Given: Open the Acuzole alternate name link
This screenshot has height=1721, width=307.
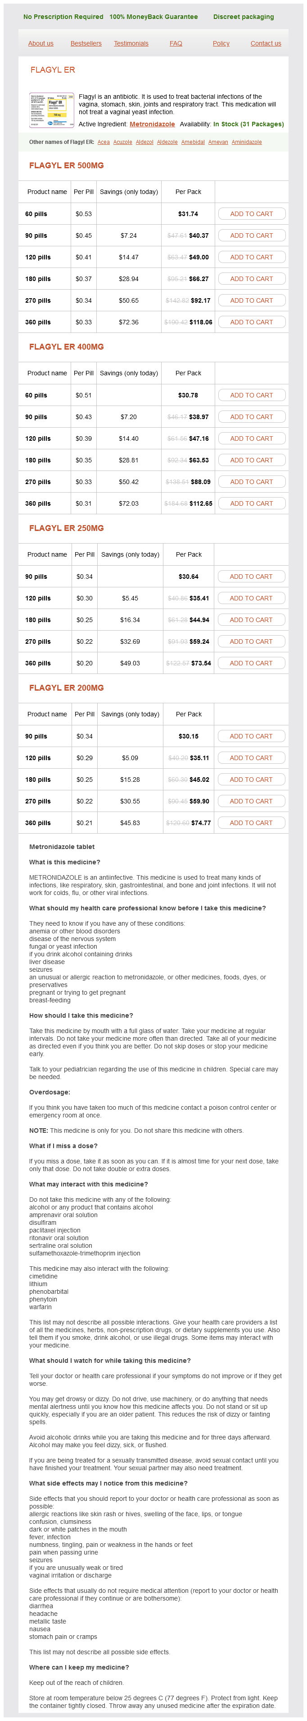Looking at the screenshot, I should (122, 142).
